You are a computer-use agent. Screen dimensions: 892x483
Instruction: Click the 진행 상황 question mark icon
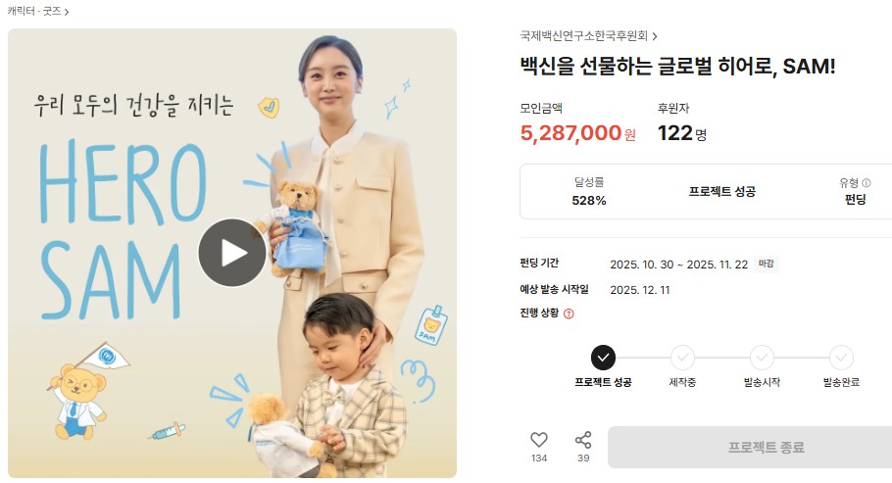pyautogui.click(x=569, y=314)
